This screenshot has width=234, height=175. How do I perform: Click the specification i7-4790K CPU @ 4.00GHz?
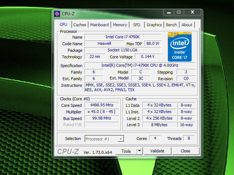140,65
